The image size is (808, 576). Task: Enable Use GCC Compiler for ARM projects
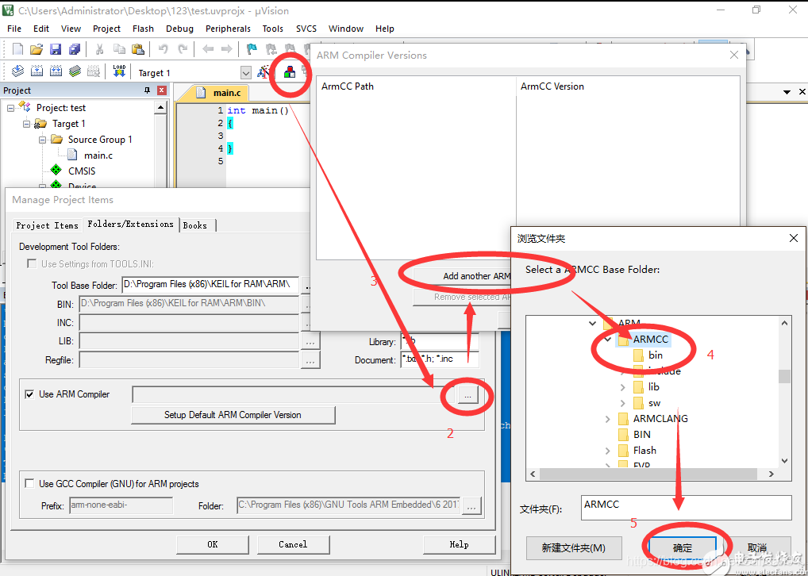pos(29,484)
